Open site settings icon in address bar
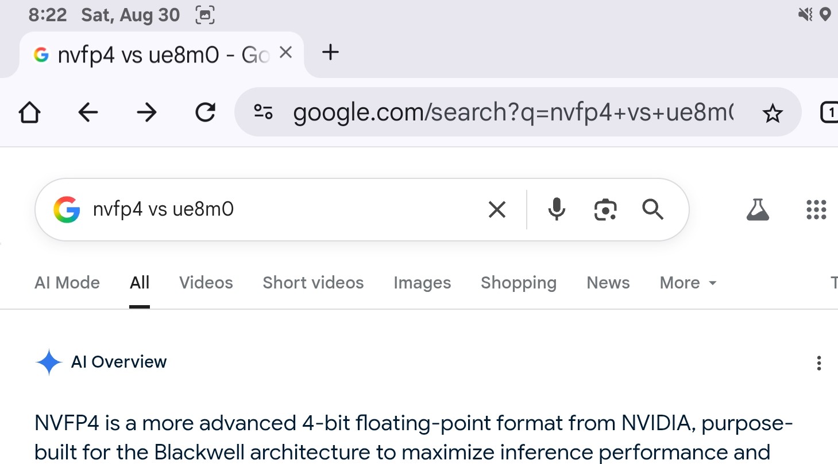The height and width of the screenshot is (464, 838). click(x=264, y=112)
